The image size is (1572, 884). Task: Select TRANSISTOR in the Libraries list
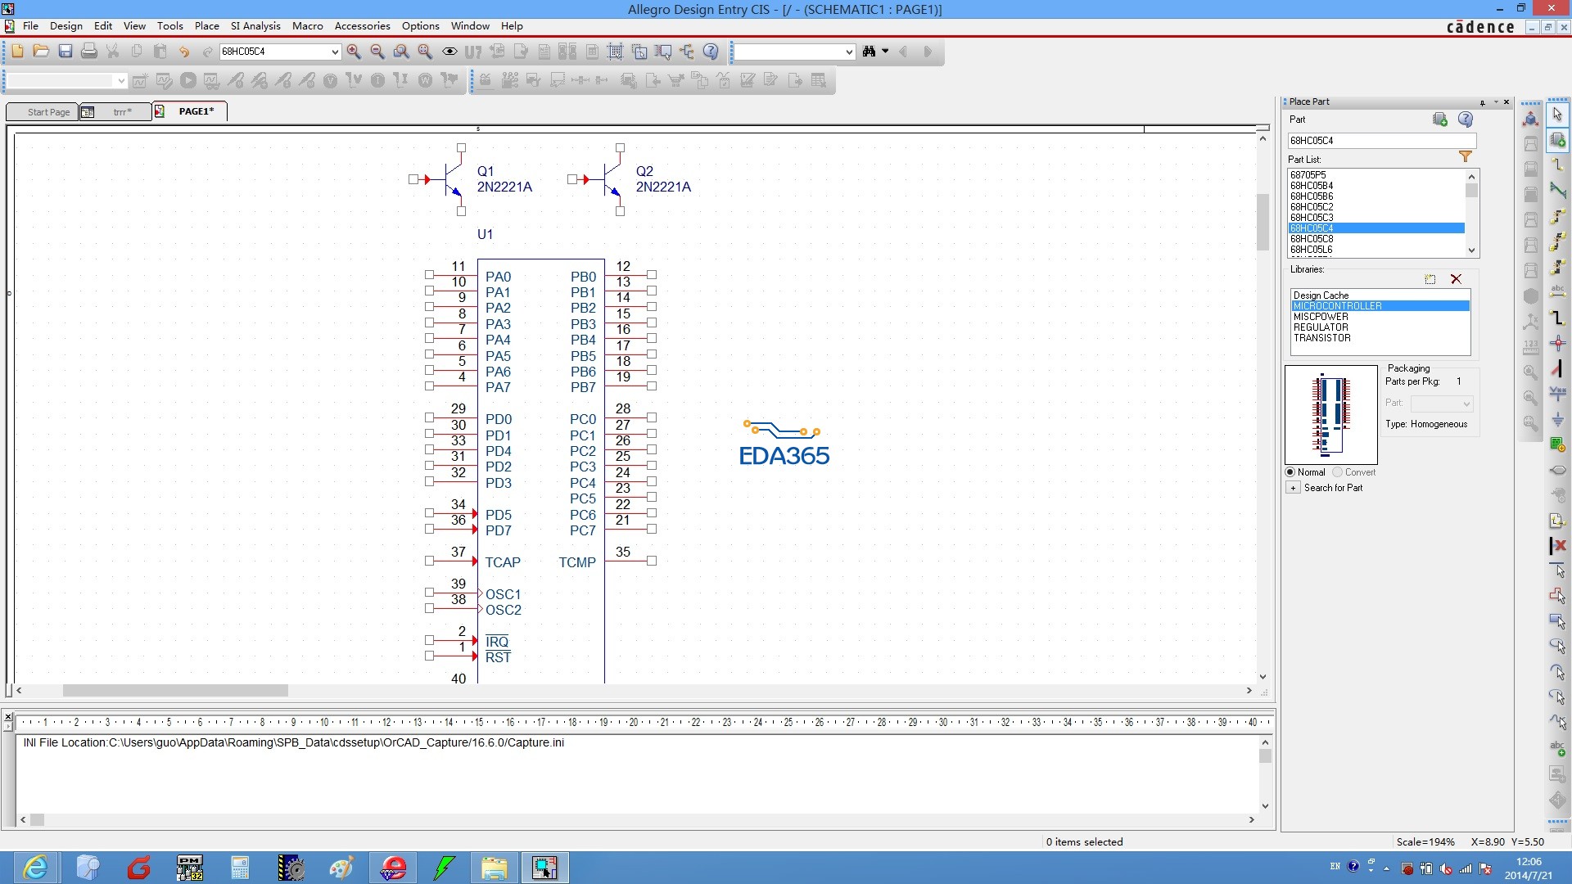pyautogui.click(x=1321, y=338)
